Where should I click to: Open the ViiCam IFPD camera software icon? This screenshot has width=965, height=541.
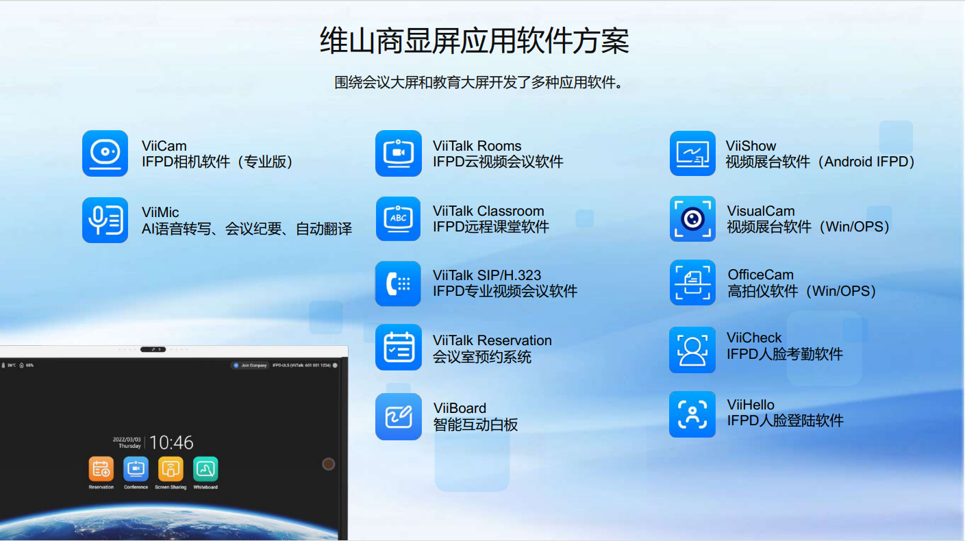pyautogui.click(x=105, y=153)
